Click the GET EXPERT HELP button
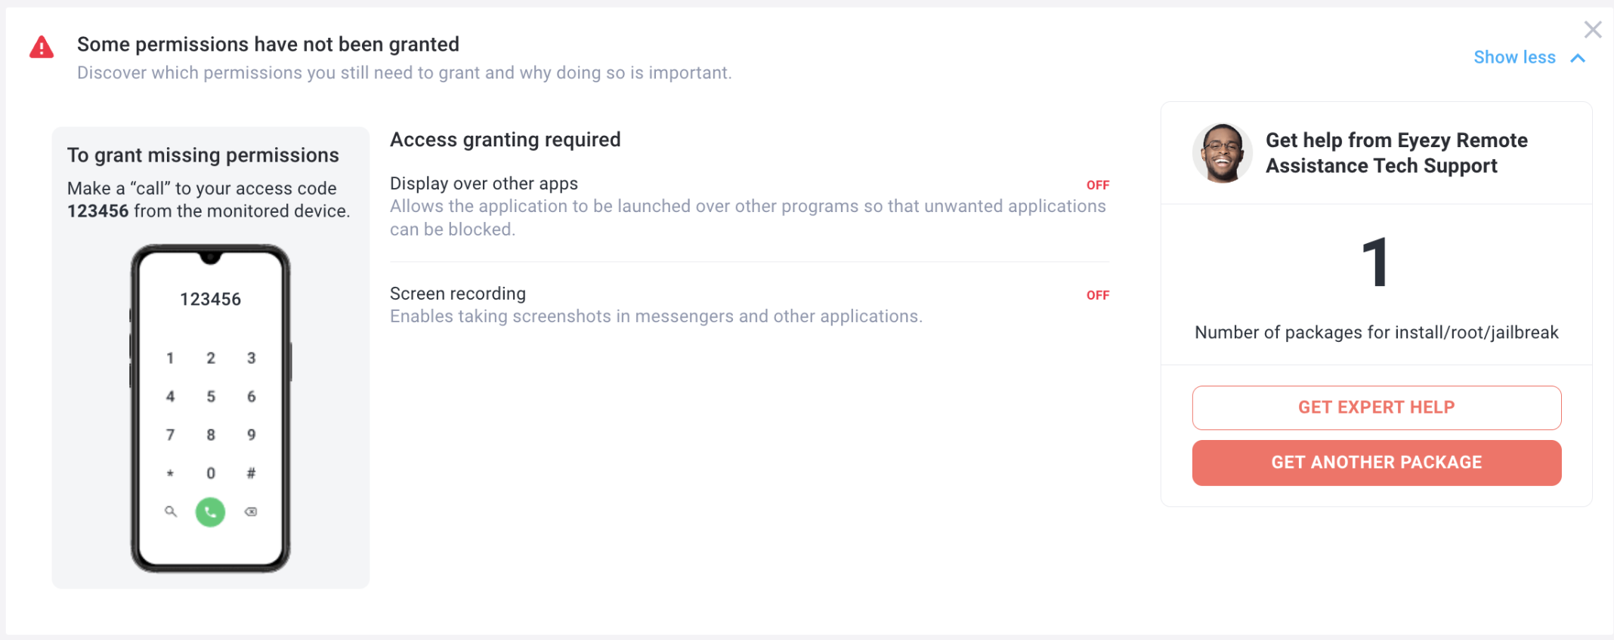Screen dimensions: 1614x640 tap(1377, 408)
